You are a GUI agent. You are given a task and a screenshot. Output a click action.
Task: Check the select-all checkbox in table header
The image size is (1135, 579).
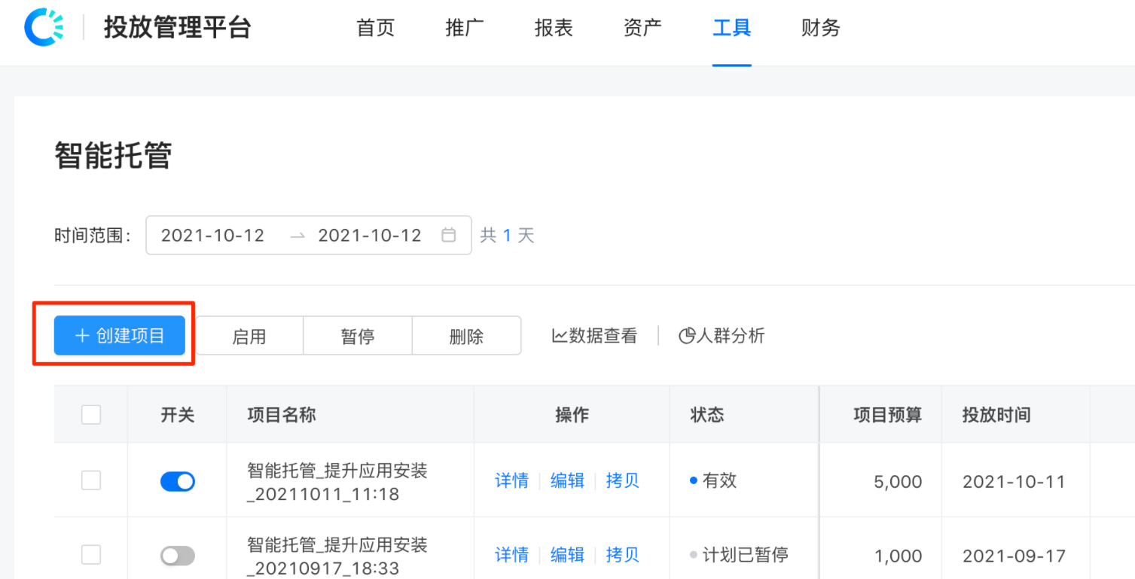point(90,413)
